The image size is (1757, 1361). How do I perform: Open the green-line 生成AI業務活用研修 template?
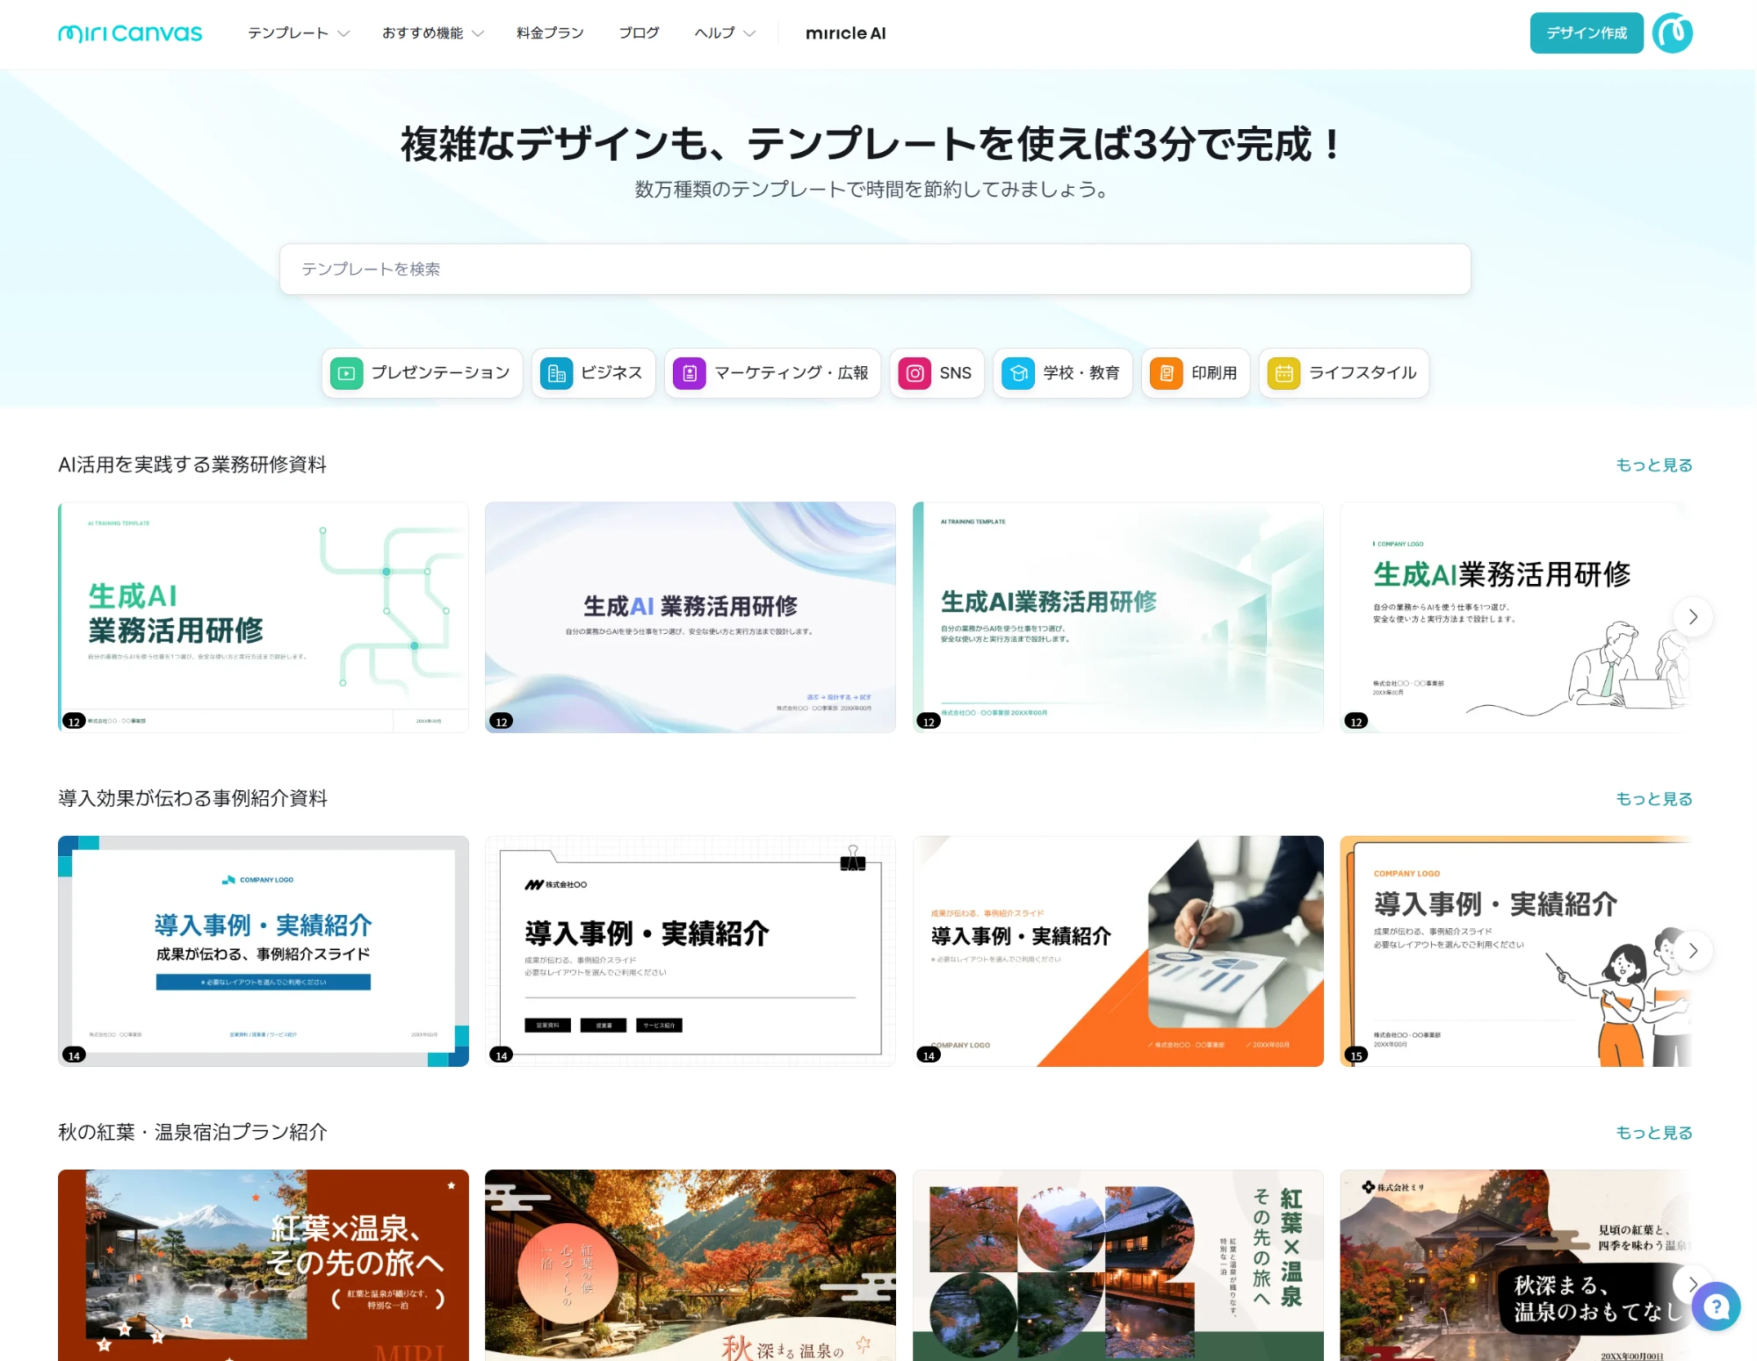[x=264, y=617]
